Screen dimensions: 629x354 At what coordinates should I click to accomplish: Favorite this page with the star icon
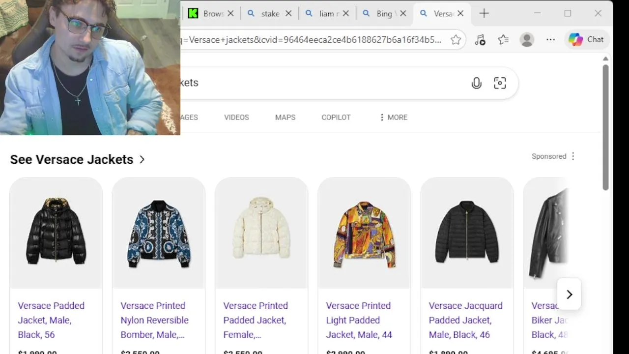[x=456, y=40]
